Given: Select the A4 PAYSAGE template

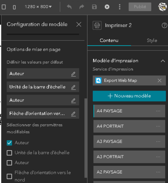Looking at the screenshot, I should pos(129,111).
